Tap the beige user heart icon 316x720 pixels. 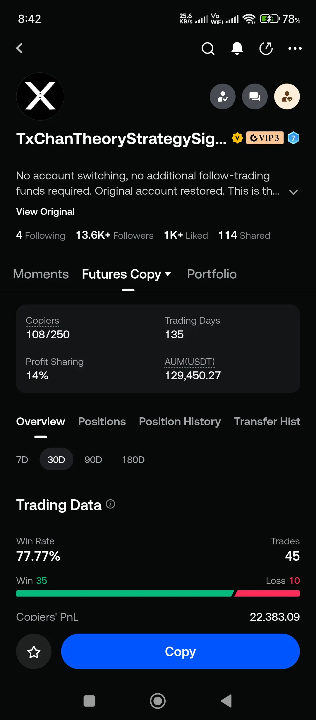point(287,97)
